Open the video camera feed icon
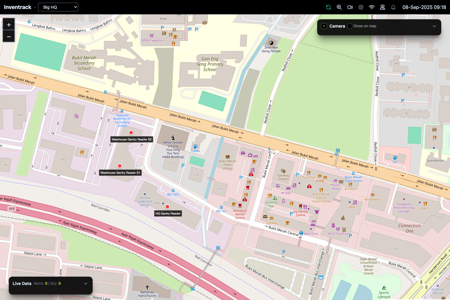This screenshot has height=300, width=450. click(350, 7)
